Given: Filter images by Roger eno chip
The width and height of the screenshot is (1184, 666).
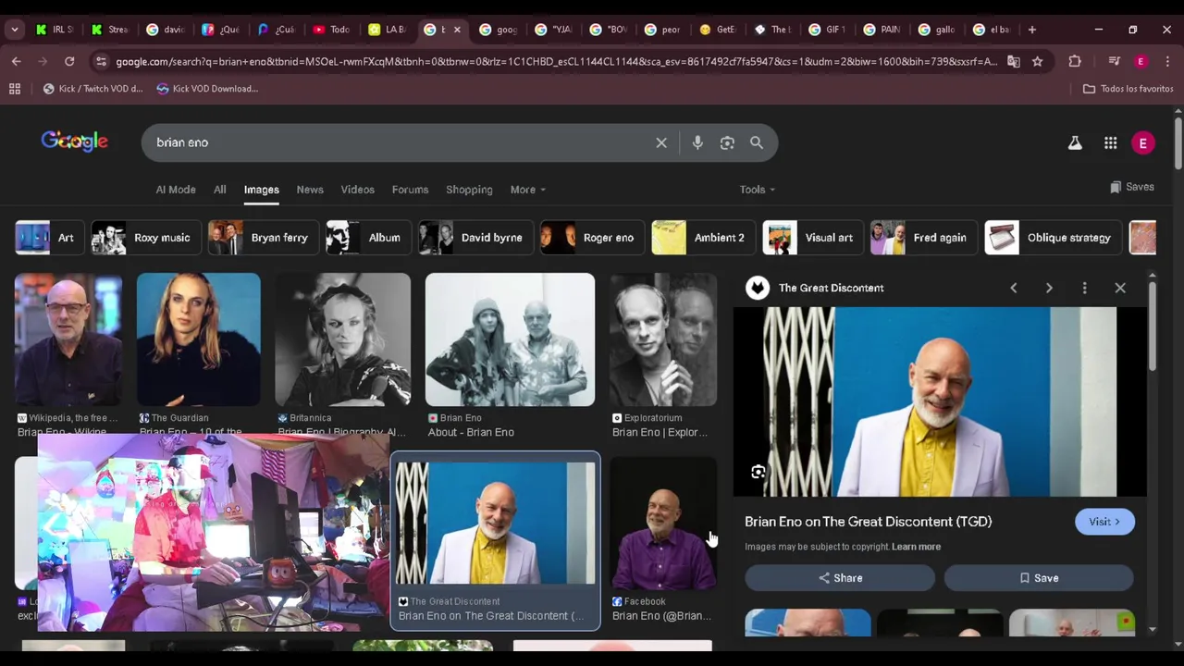Looking at the screenshot, I should (x=592, y=238).
